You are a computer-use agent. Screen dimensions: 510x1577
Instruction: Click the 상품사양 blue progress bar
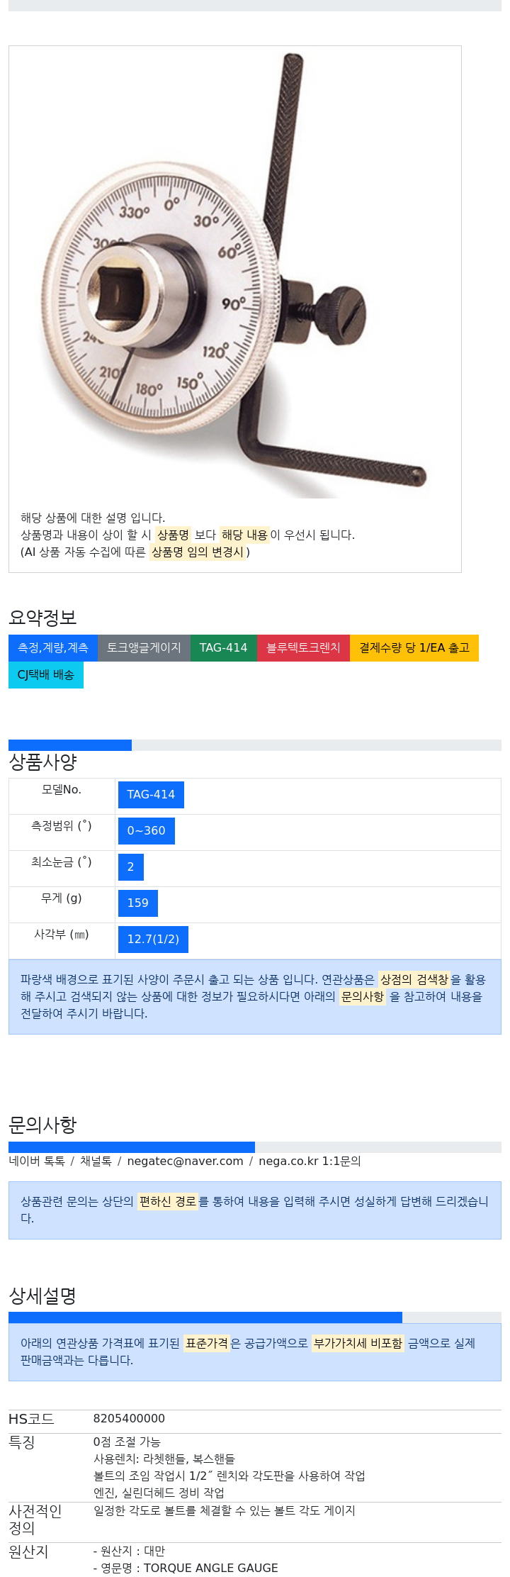pos(70,745)
